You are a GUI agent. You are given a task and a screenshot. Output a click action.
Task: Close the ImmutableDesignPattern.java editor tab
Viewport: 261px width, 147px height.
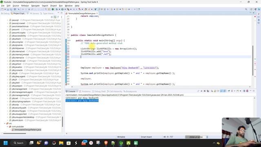97,13
